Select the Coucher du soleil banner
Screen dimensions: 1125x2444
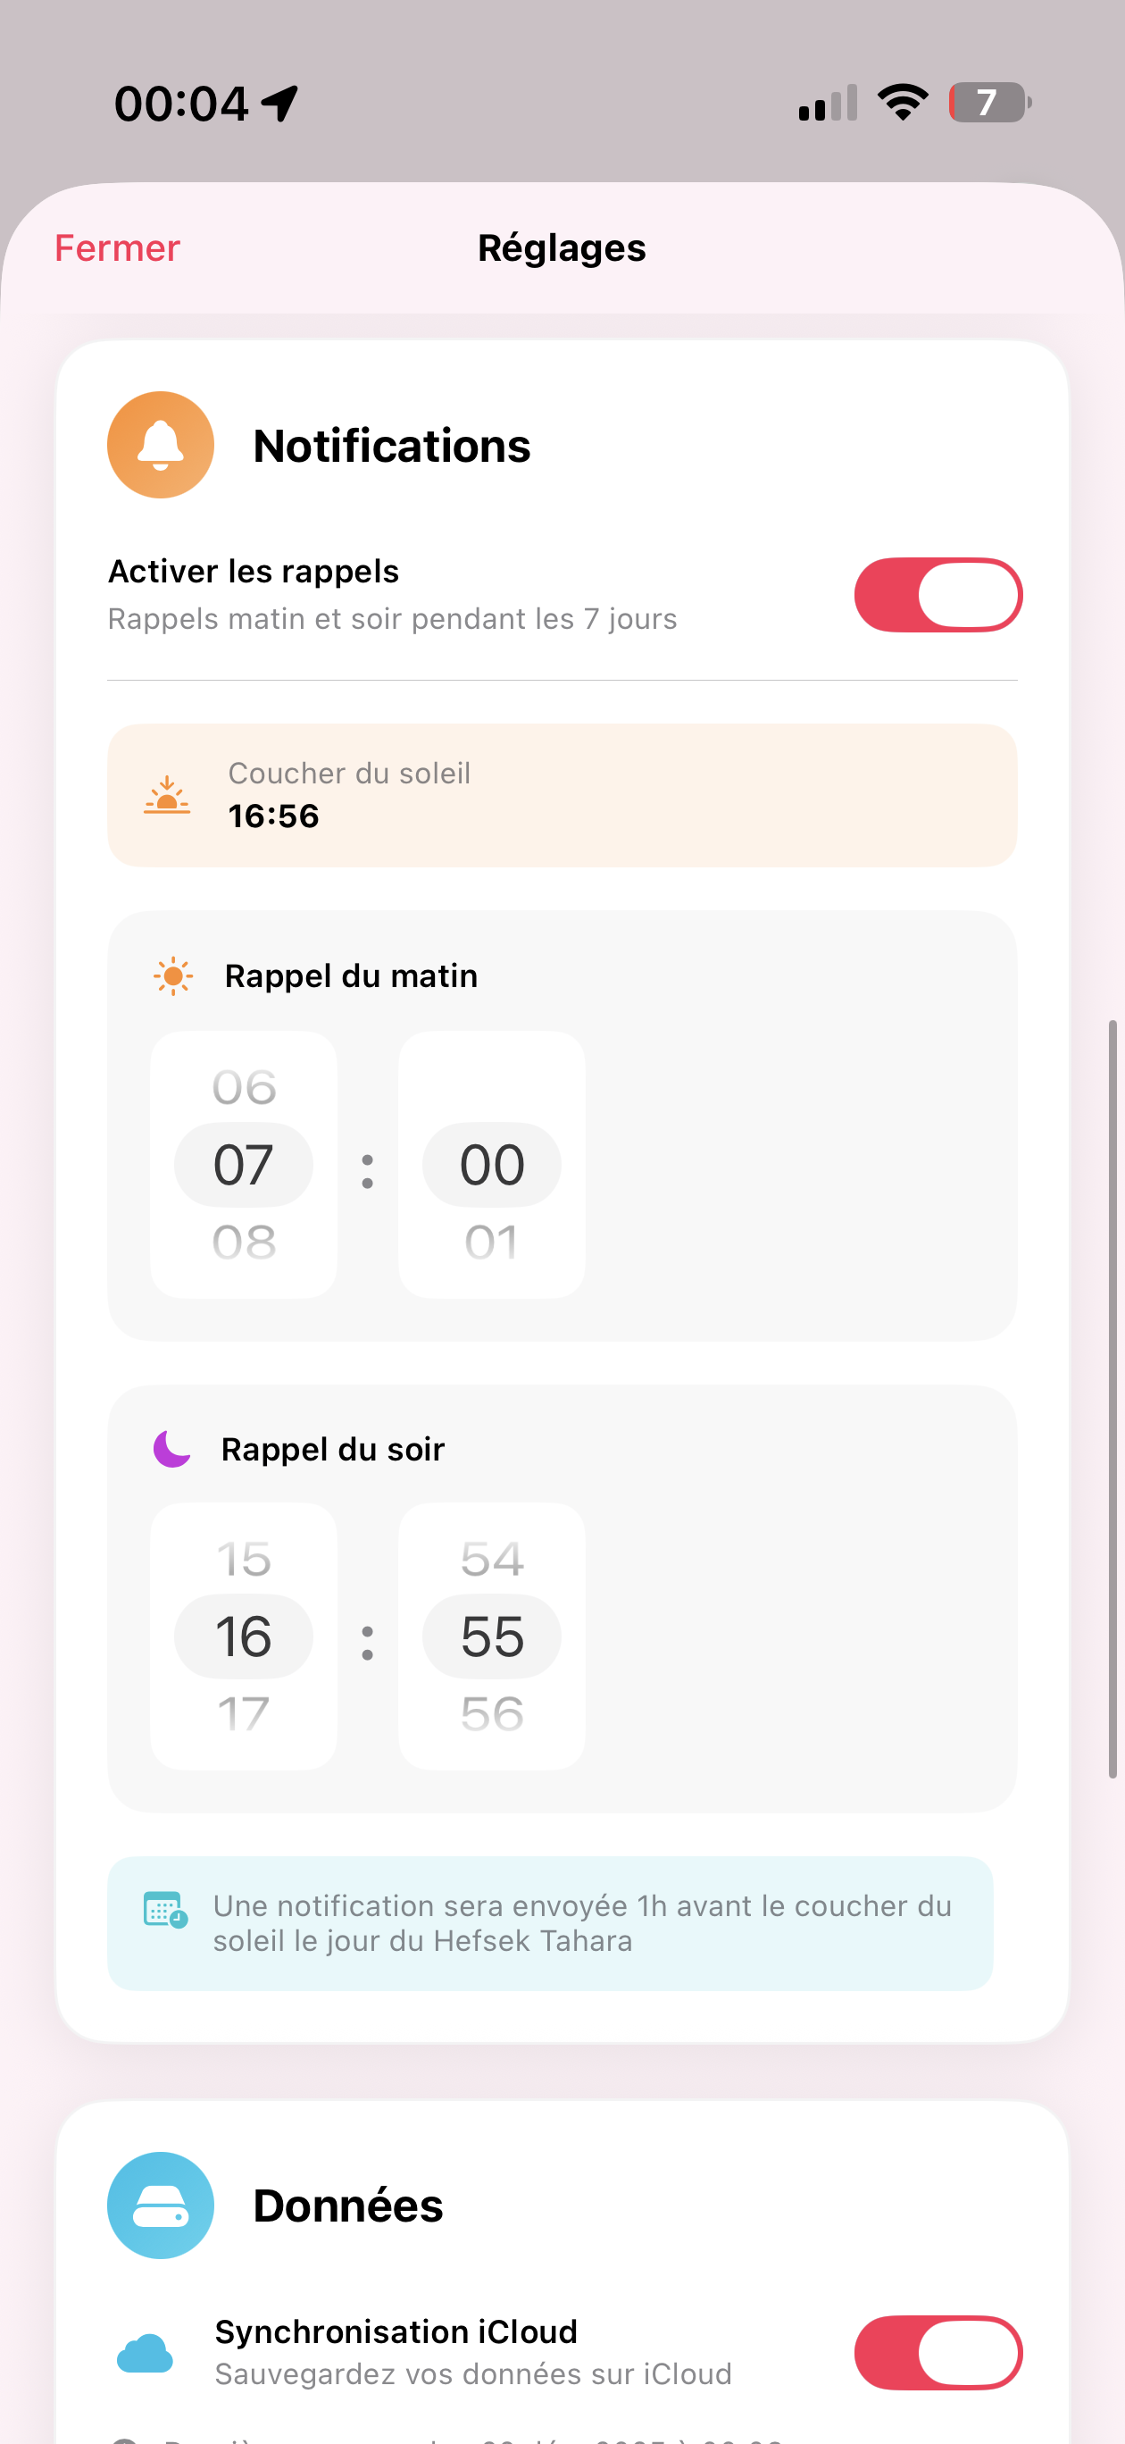point(562,795)
